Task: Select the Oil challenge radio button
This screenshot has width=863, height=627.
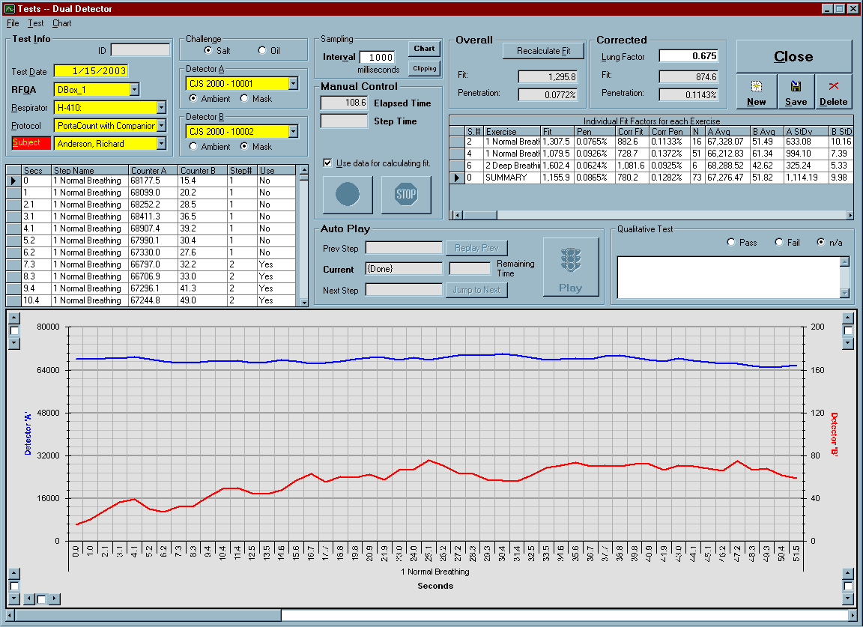Action: point(262,50)
